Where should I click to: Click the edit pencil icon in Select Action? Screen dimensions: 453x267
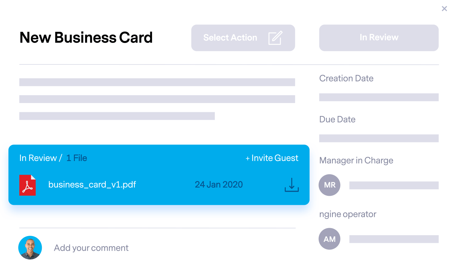click(275, 38)
